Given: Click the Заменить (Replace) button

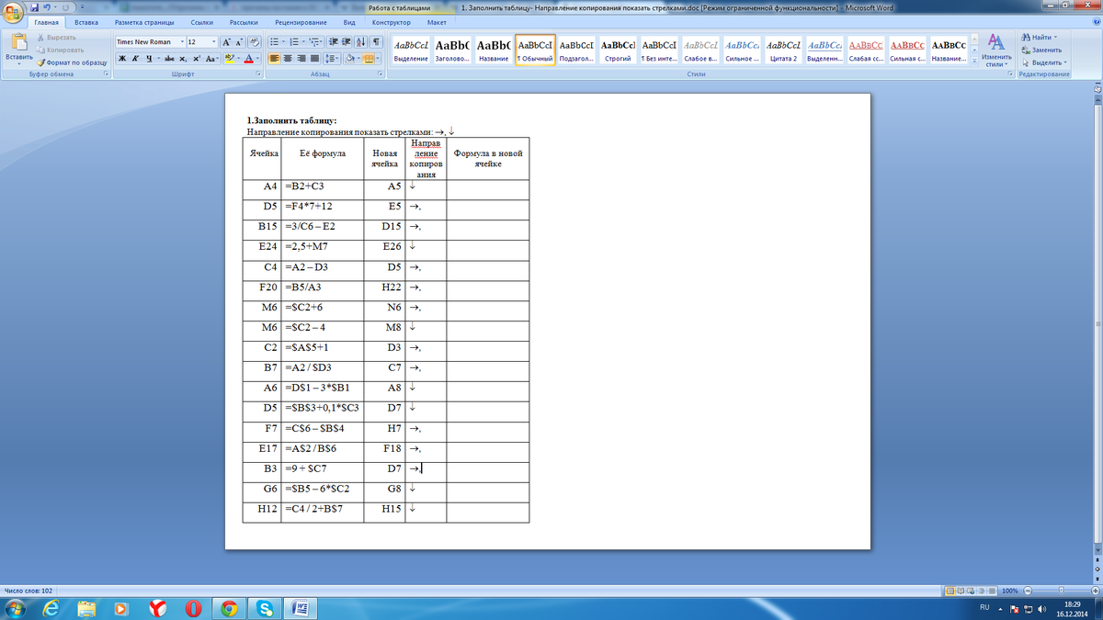Looking at the screenshot, I should click(x=1045, y=50).
